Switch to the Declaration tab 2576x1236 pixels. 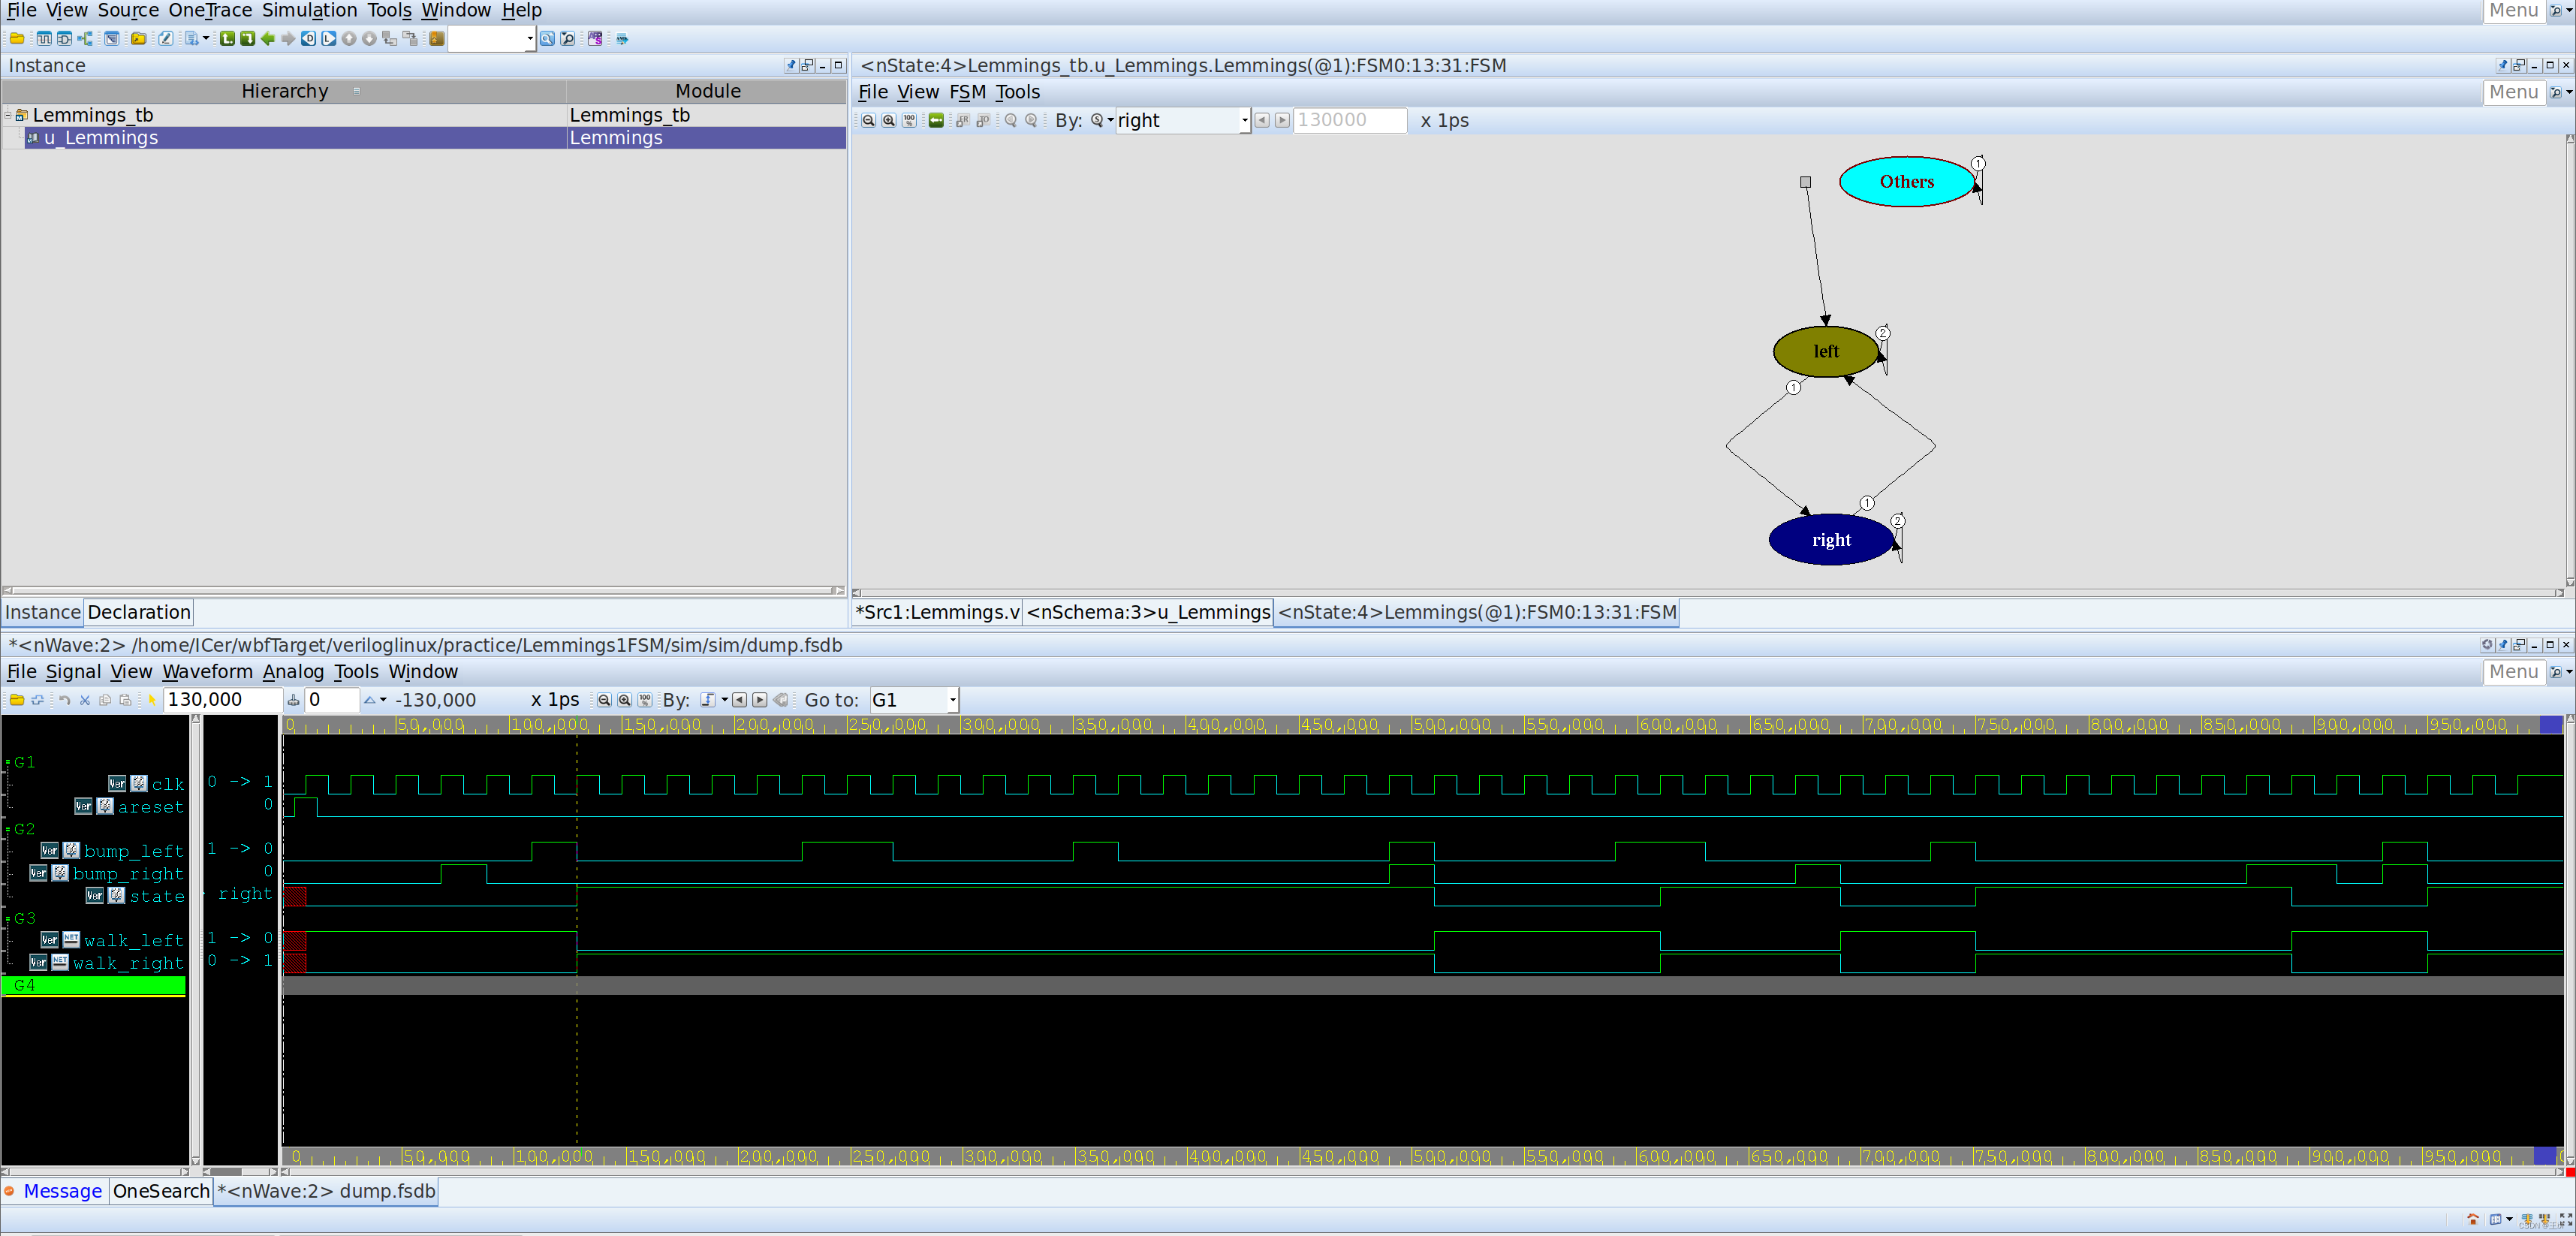coord(139,612)
